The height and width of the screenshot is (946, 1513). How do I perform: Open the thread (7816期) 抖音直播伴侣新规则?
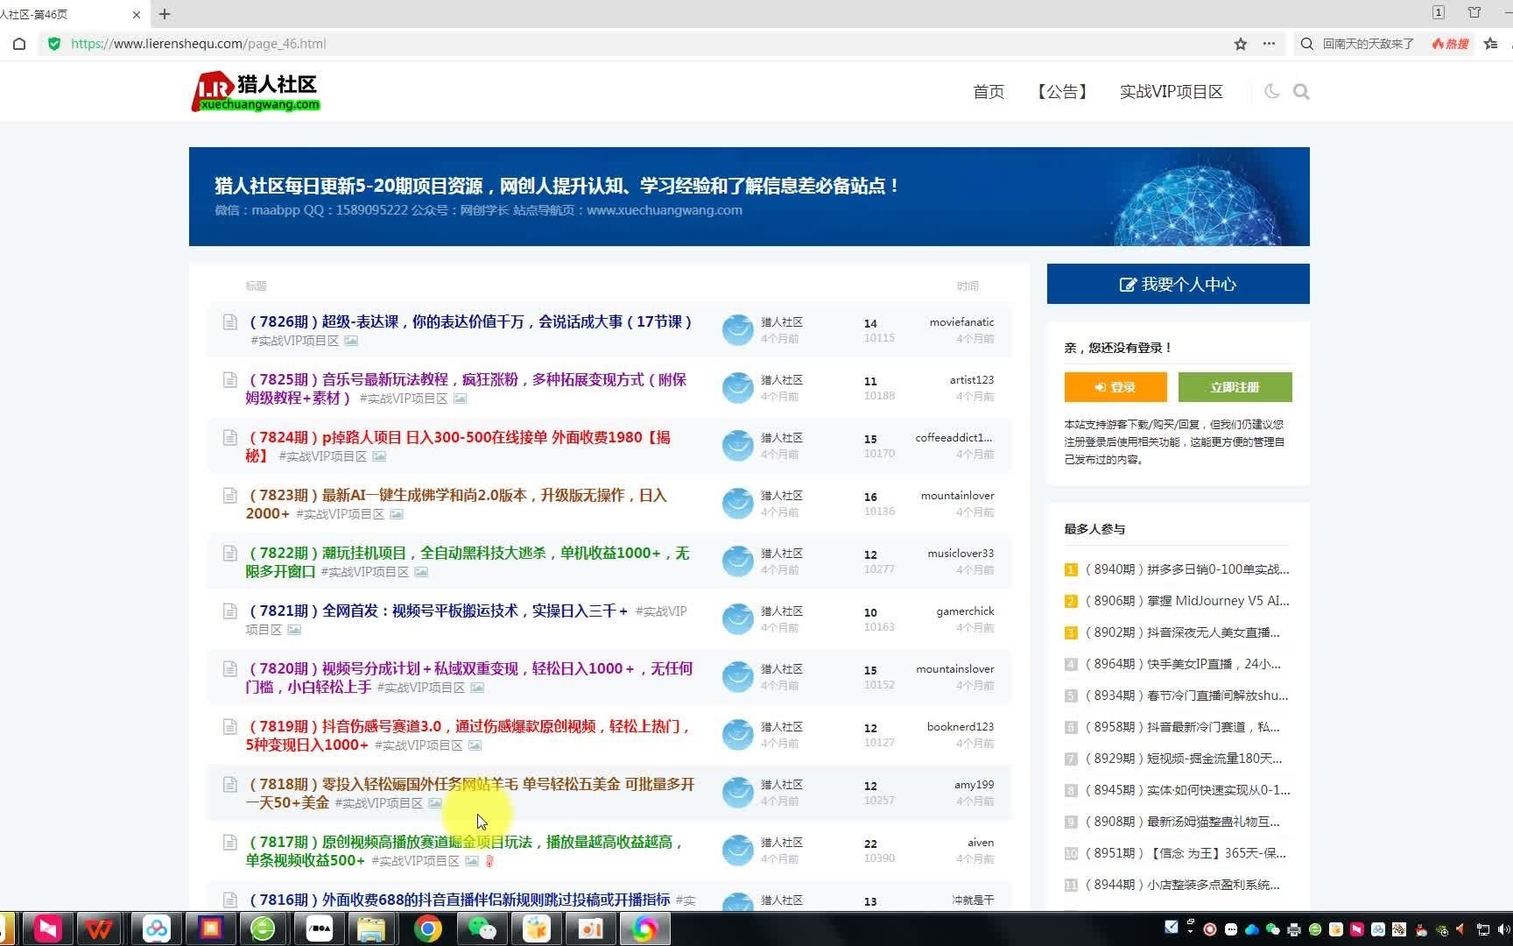460,900
